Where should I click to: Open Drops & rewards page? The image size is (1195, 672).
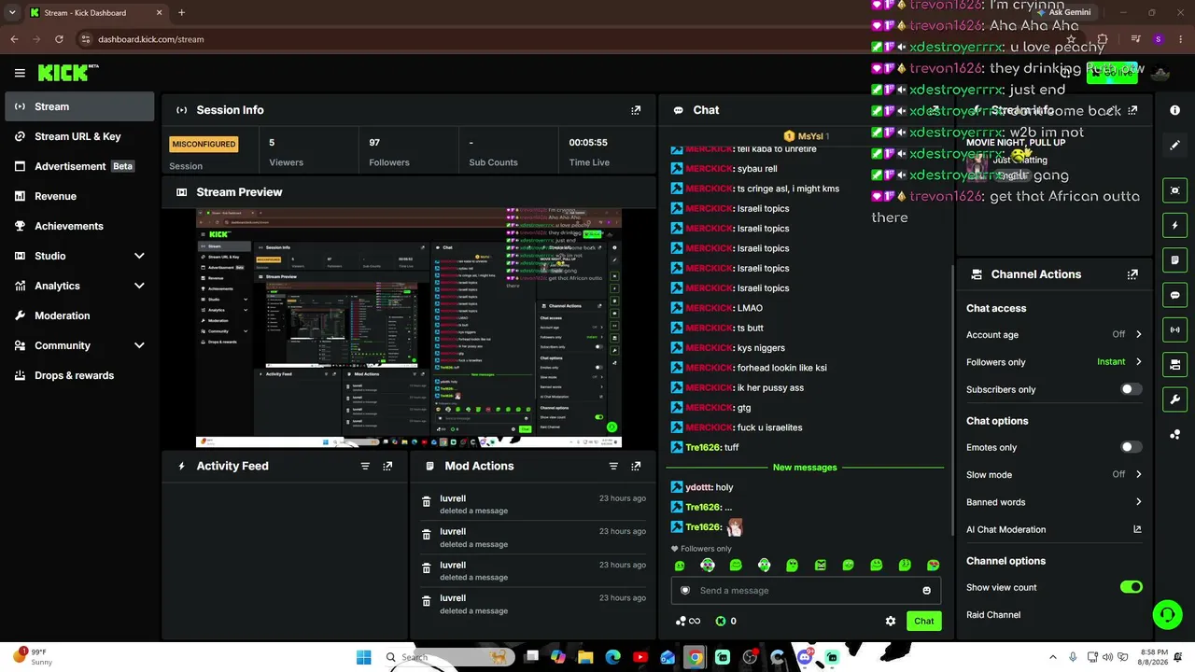click(79, 375)
